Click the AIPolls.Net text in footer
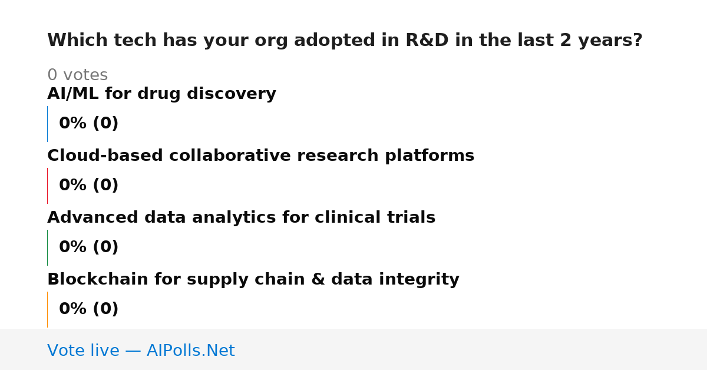 190,351
